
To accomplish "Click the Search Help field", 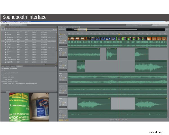I will [161, 25].
